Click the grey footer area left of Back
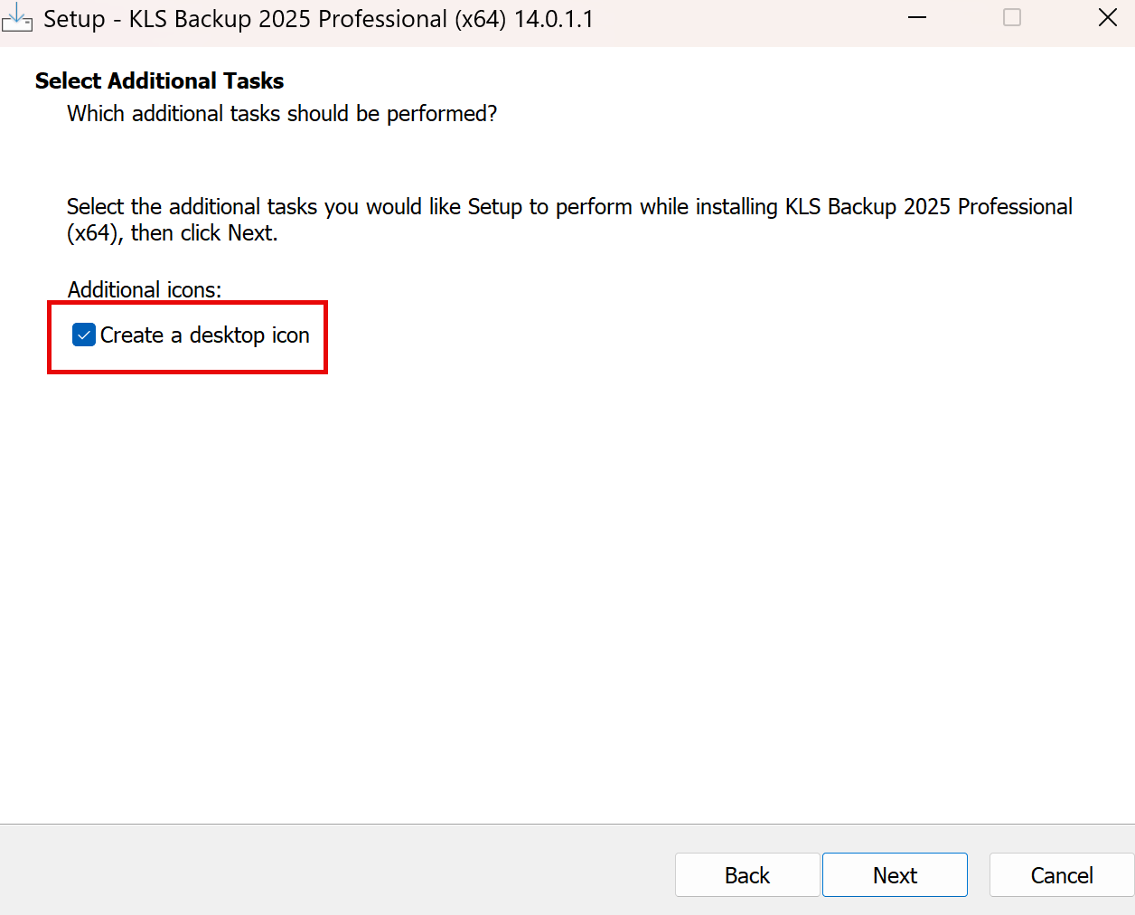The width and height of the screenshot is (1135, 915). tap(334, 873)
